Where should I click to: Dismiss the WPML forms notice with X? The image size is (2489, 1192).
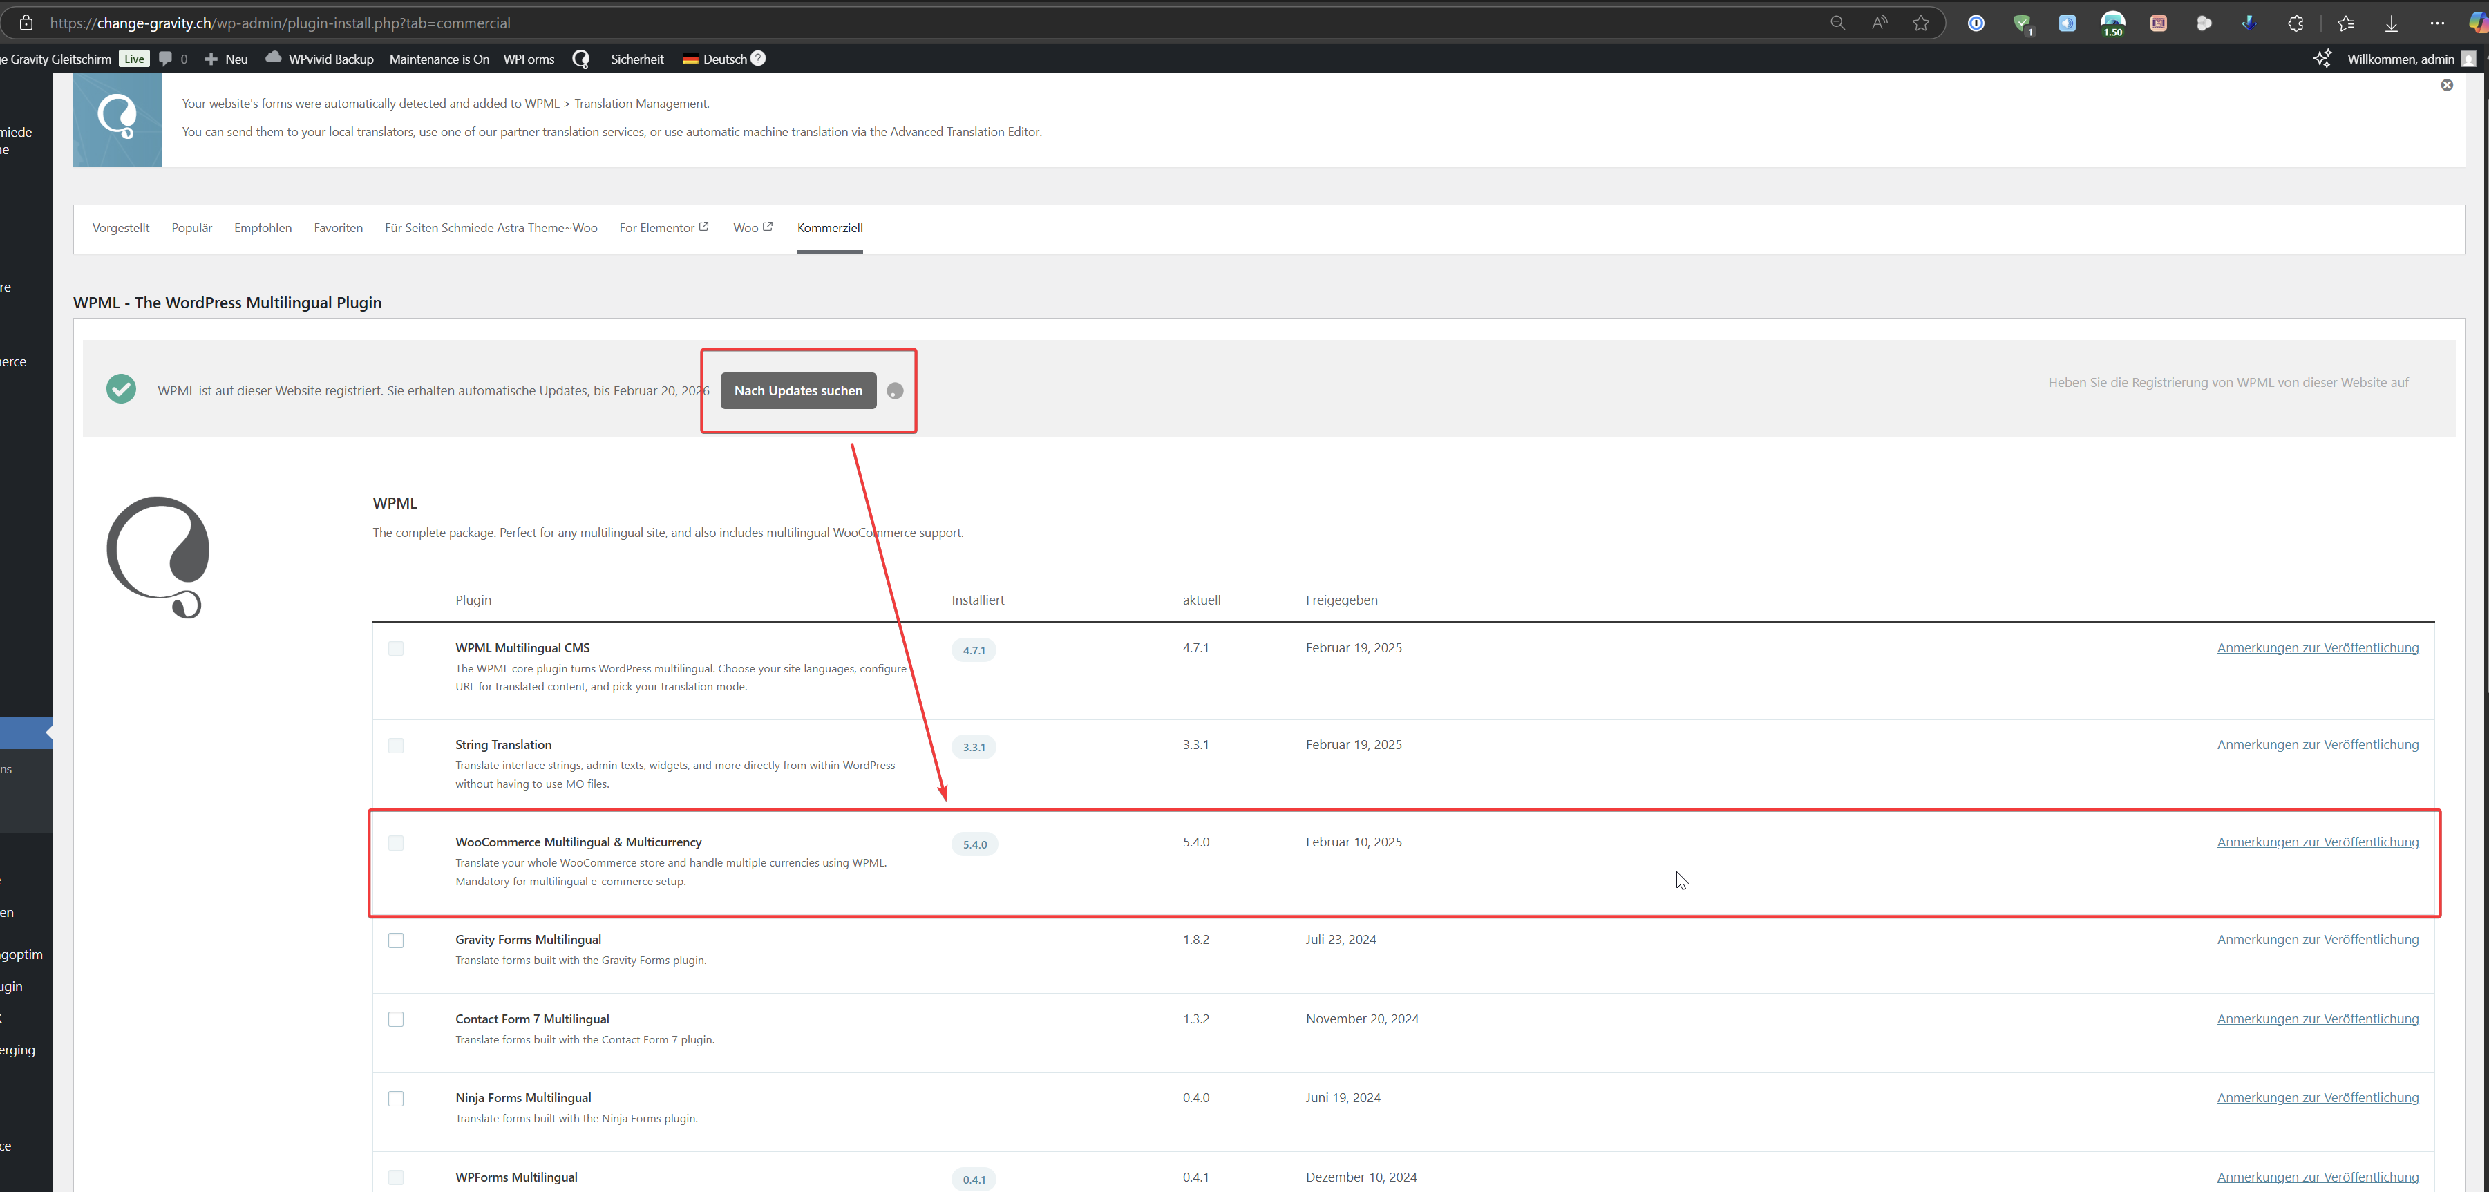pyautogui.click(x=2446, y=85)
